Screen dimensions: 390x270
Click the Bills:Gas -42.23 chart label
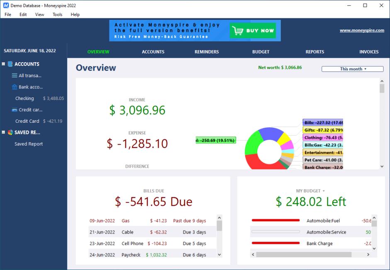point(323,145)
